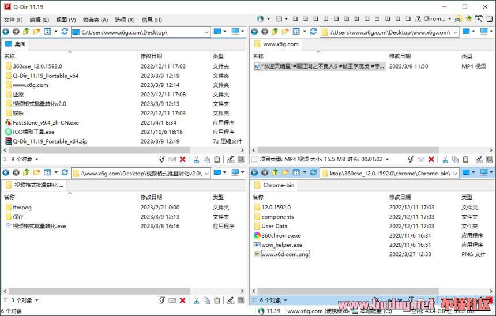Cut selection in the 9 个对象 pane
Image resolution: width=496 pixels, height=316 pixels.
point(197,159)
